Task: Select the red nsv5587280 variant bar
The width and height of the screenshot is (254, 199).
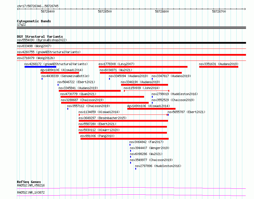Action: [x=123, y=127]
